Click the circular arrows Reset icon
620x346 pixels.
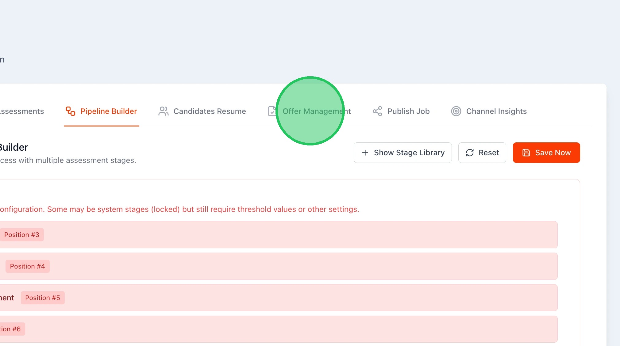click(x=470, y=152)
